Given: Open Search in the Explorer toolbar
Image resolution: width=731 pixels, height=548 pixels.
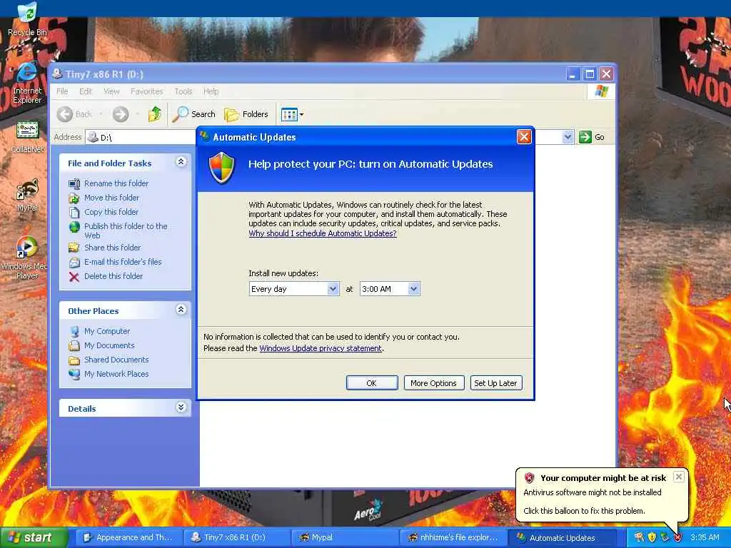Looking at the screenshot, I should coord(194,114).
